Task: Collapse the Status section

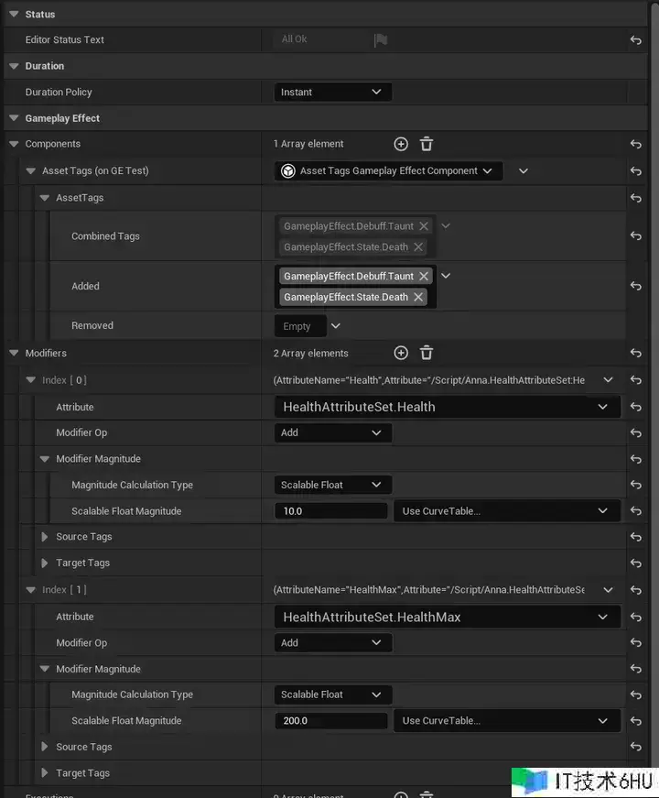Action: (x=14, y=14)
